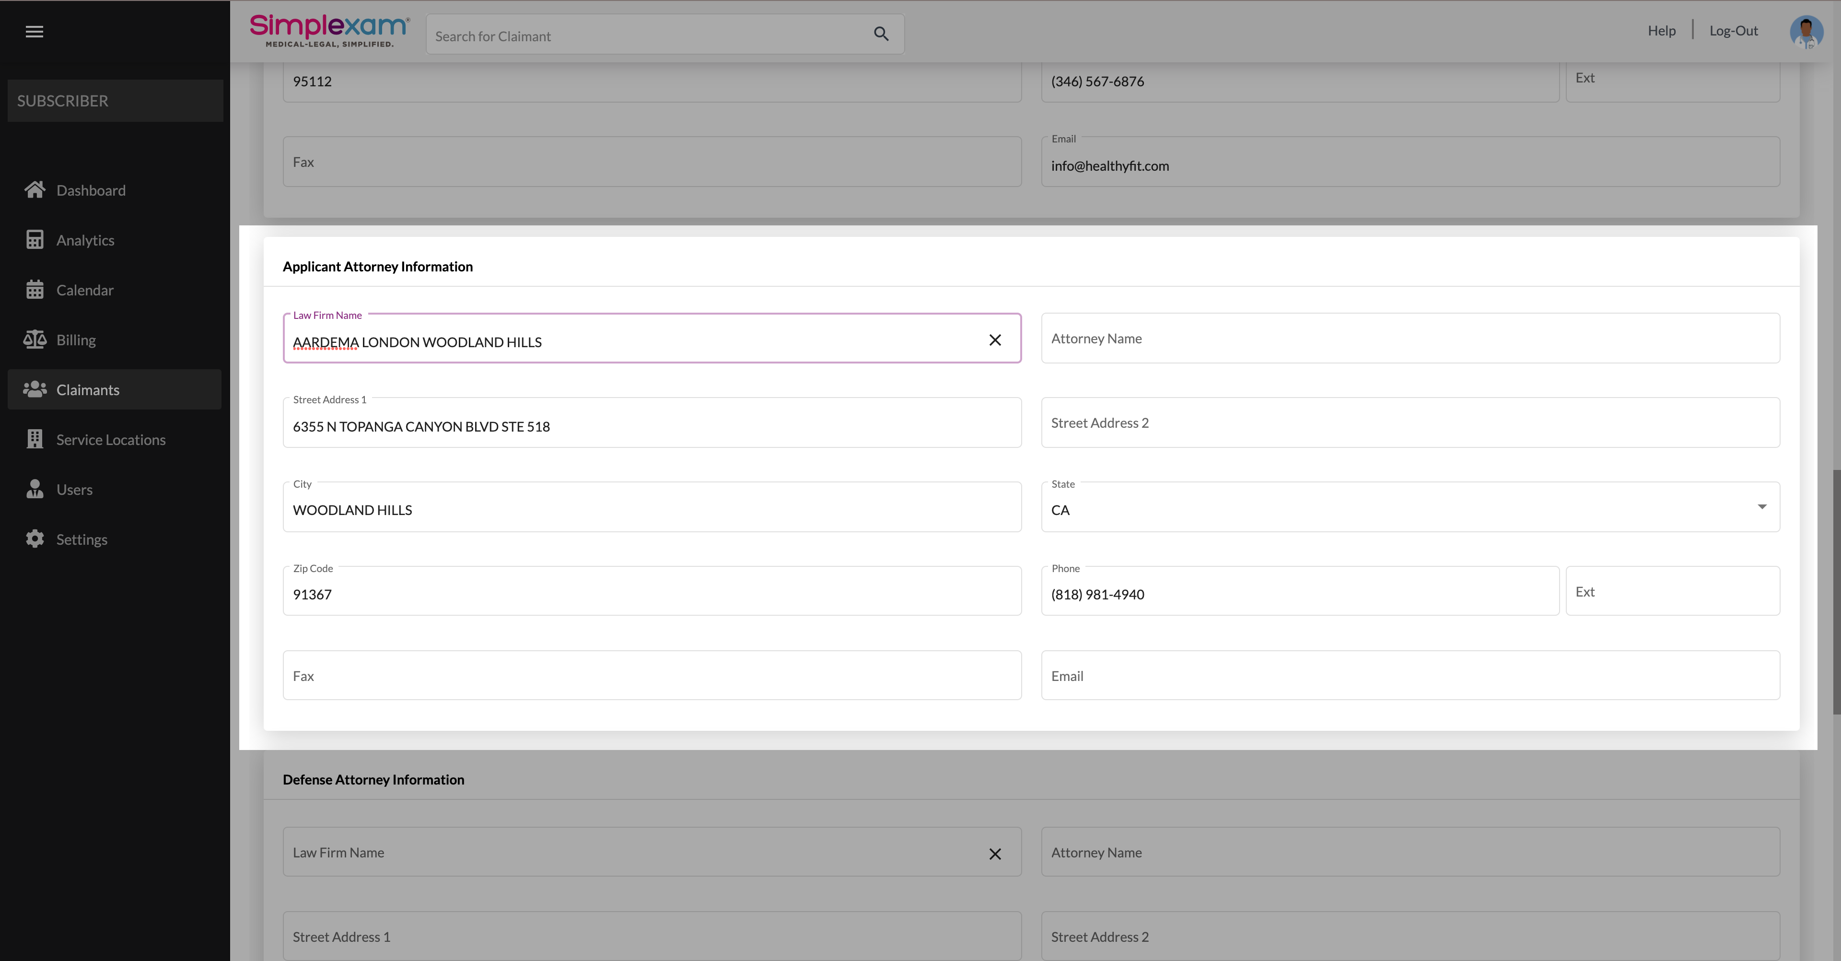
Task: Open the Users menu item
Action: 74,490
